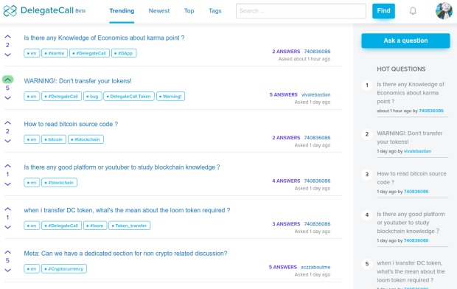Select the #Cryptocurrency tag

[x=64, y=269]
